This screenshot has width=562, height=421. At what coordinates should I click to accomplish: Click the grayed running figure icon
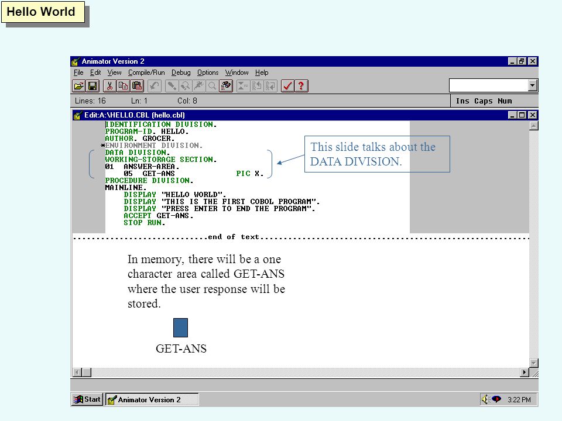(199, 86)
